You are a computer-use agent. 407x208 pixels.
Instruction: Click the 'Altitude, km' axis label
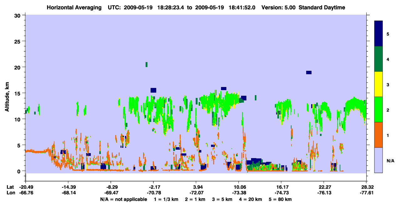[x=7, y=96]
